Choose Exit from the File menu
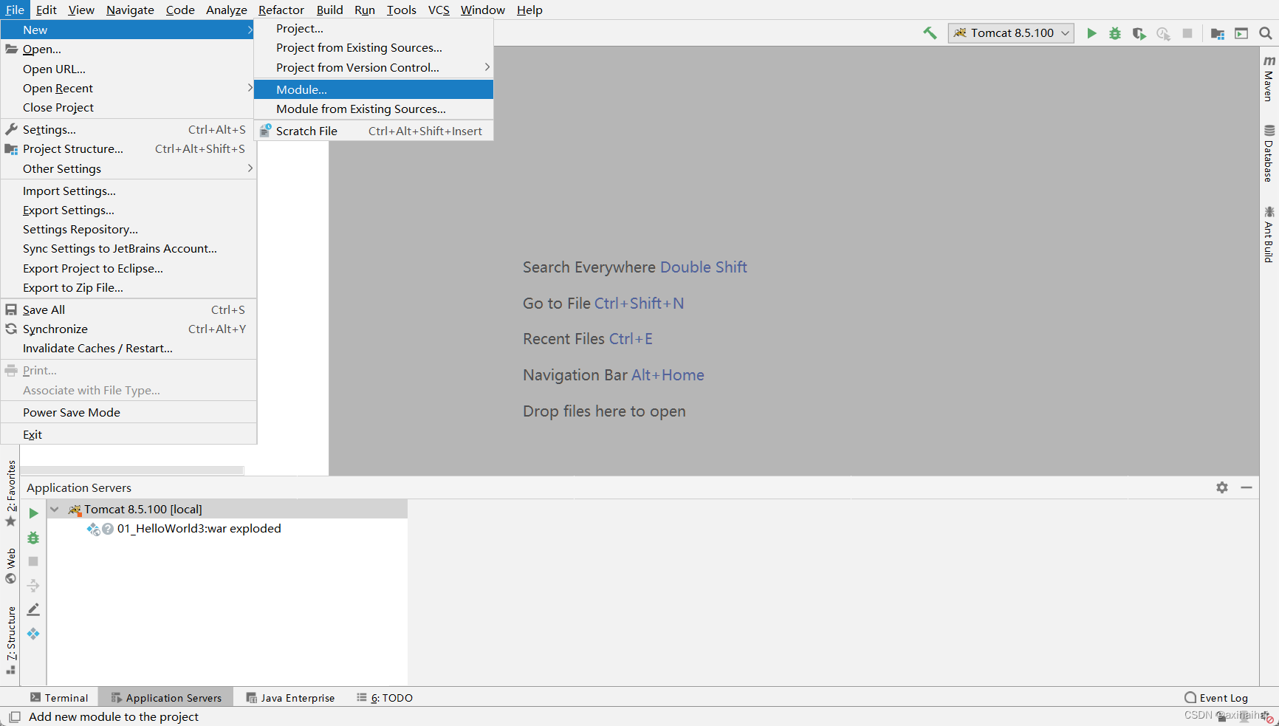This screenshot has height=726, width=1279. (128, 434)
